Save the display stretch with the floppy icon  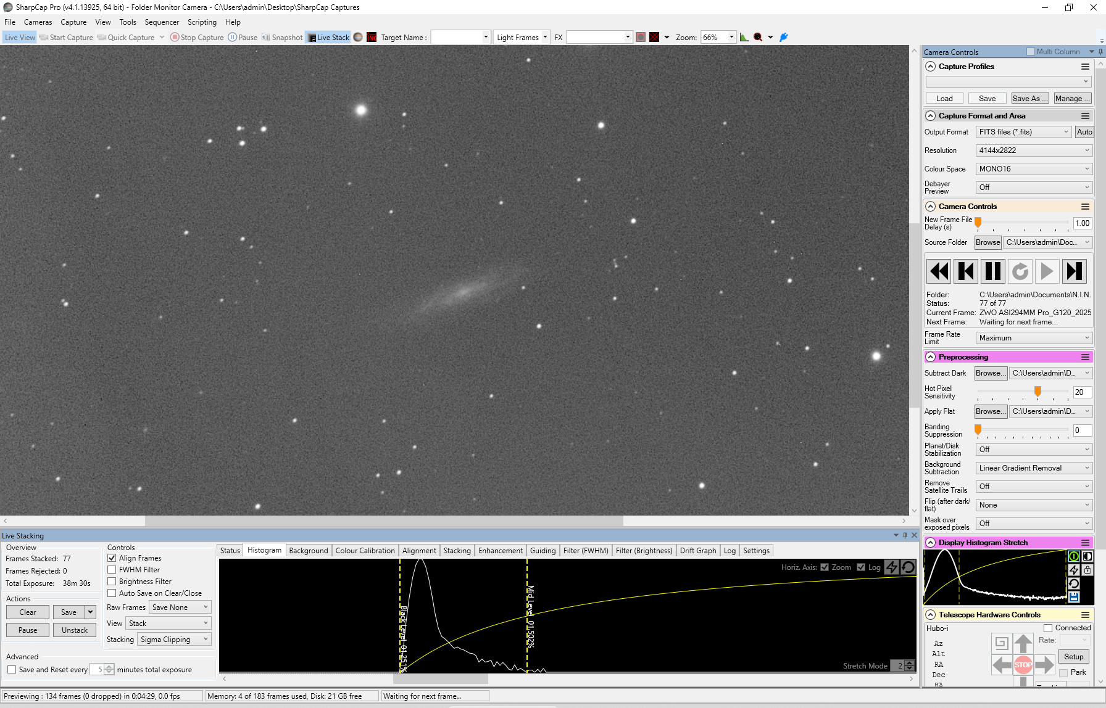tap(1074, 597)
